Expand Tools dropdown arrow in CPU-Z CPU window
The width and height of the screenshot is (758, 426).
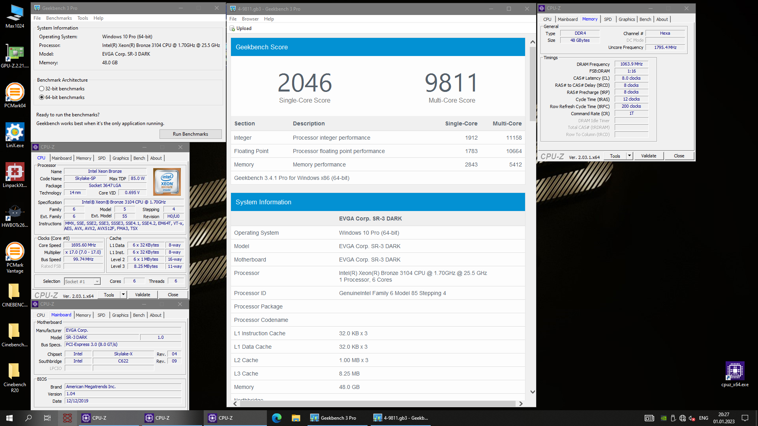point(123,295)
